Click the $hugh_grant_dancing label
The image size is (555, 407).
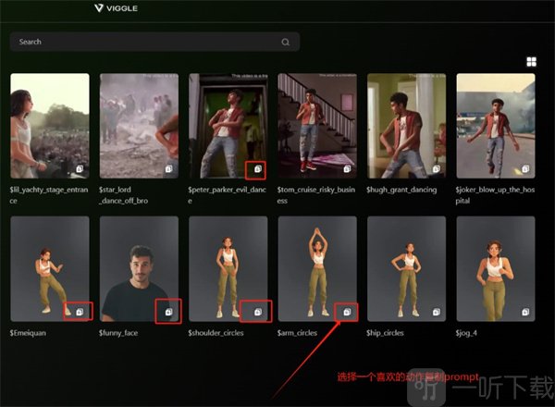click(401, 190)
